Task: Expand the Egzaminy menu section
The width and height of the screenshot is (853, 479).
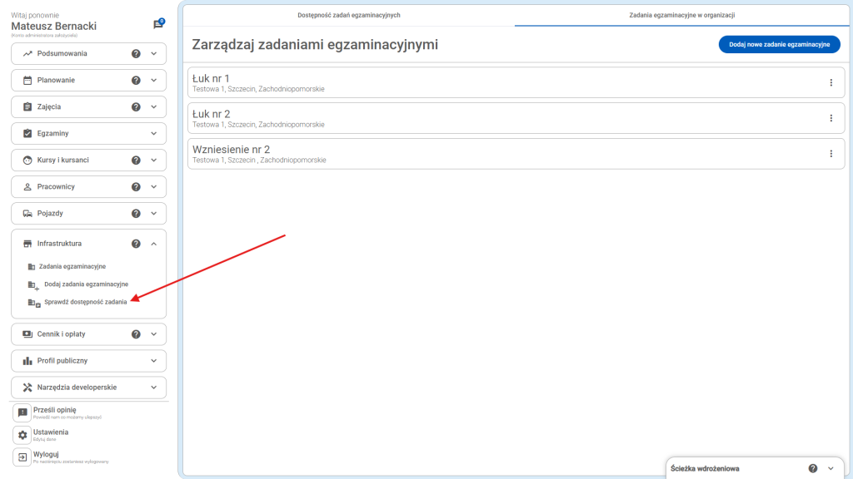Action: 153,134
